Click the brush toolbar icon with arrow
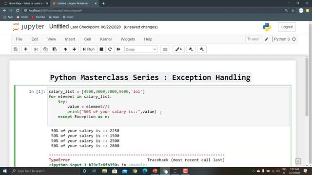Screen dimensions: 312x175 (x=178, y=49)
